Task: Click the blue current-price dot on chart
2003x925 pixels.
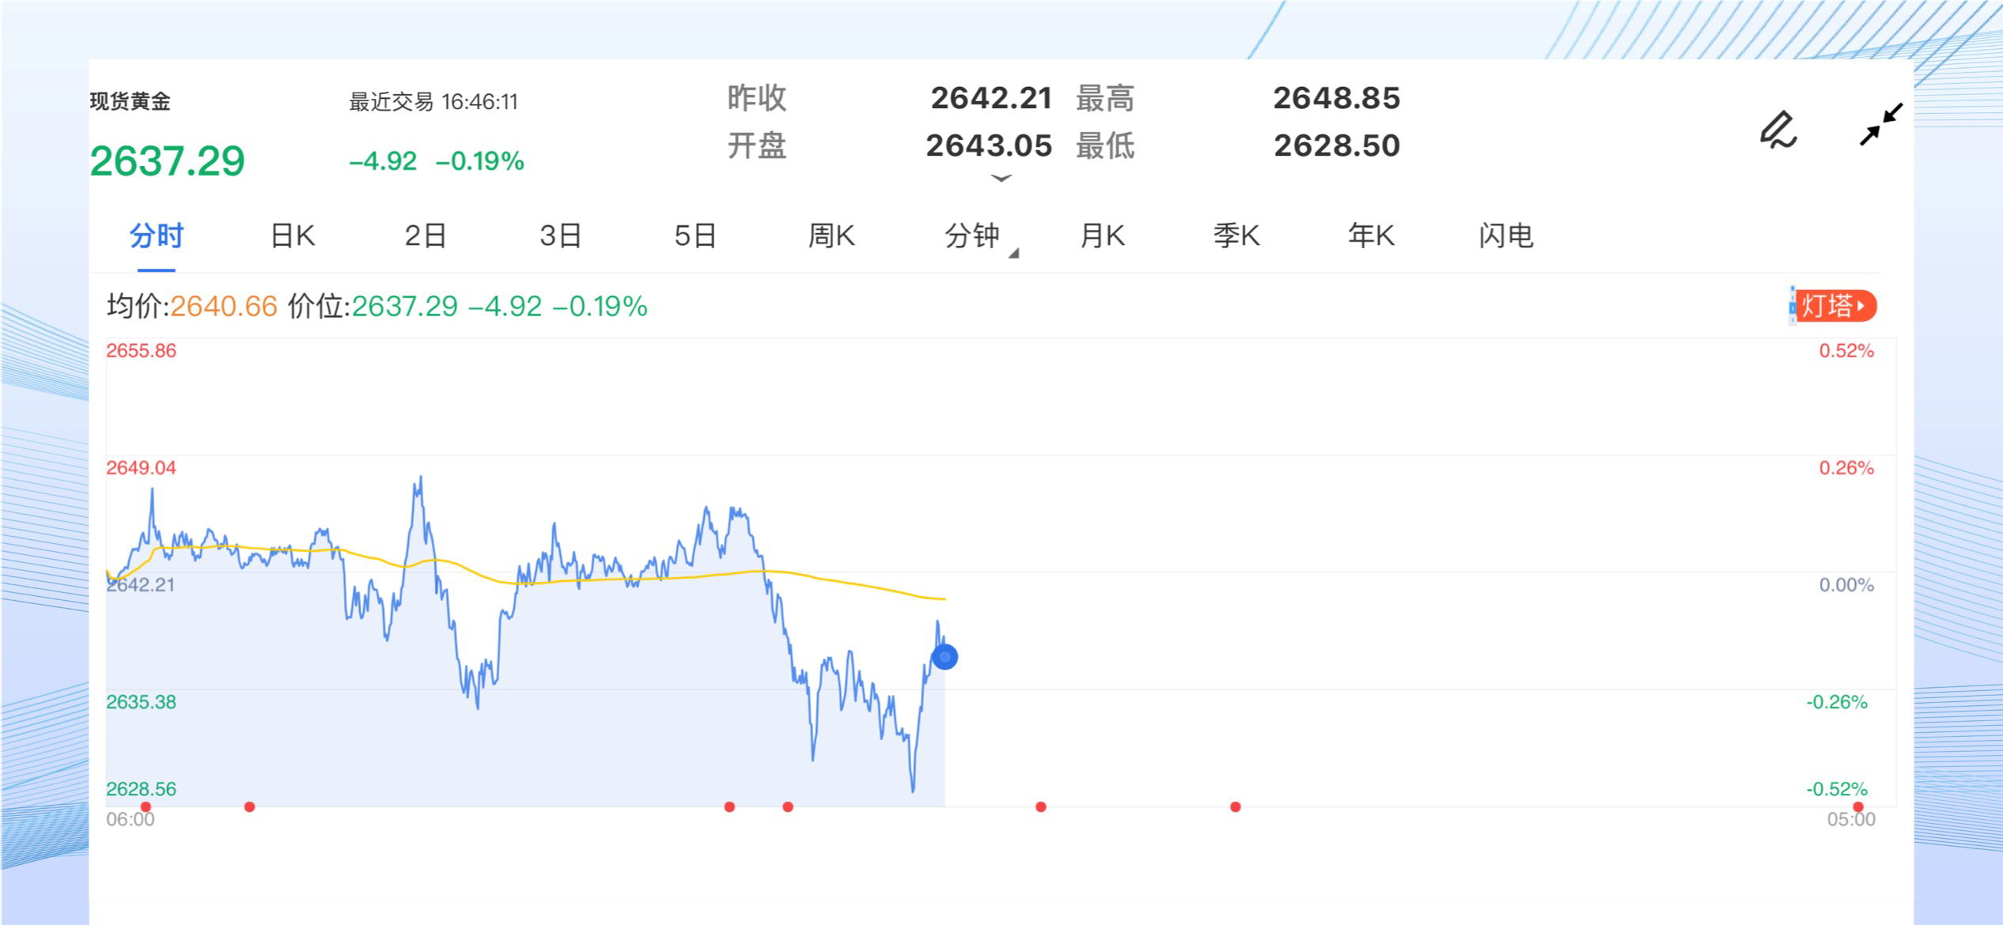Action: [x=945, y=657]
